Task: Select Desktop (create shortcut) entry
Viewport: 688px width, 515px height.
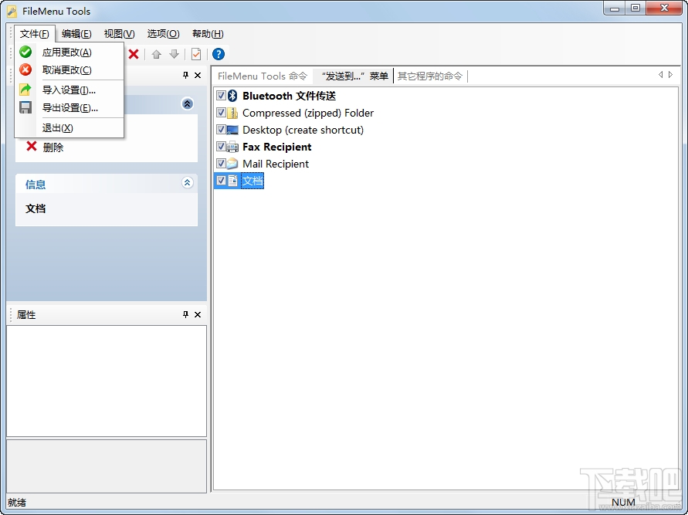Action: coord(303,130)
